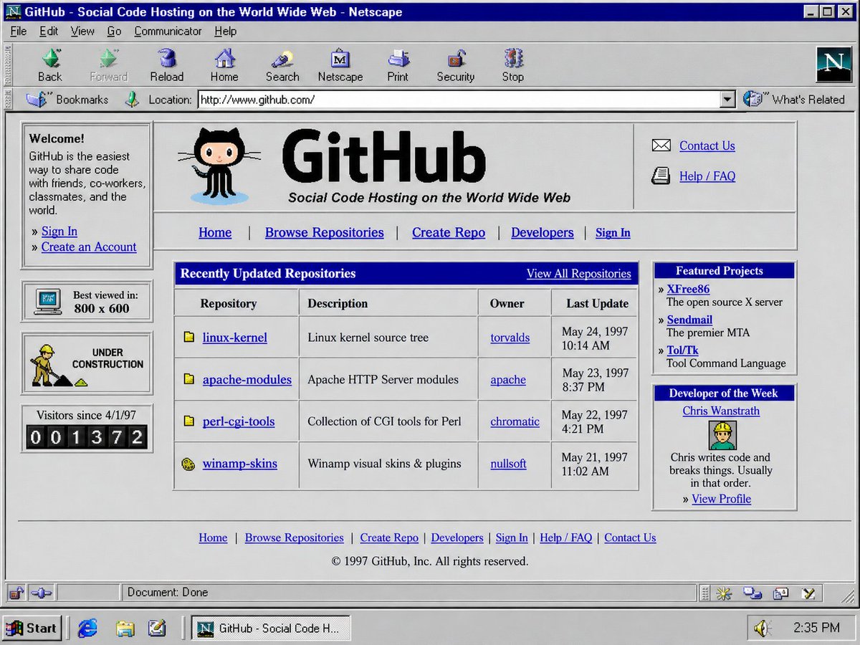This screenshot has width=860, height=645.
Task: Click the Help / FAQ book icon
Action: click(x=661, y=176)
